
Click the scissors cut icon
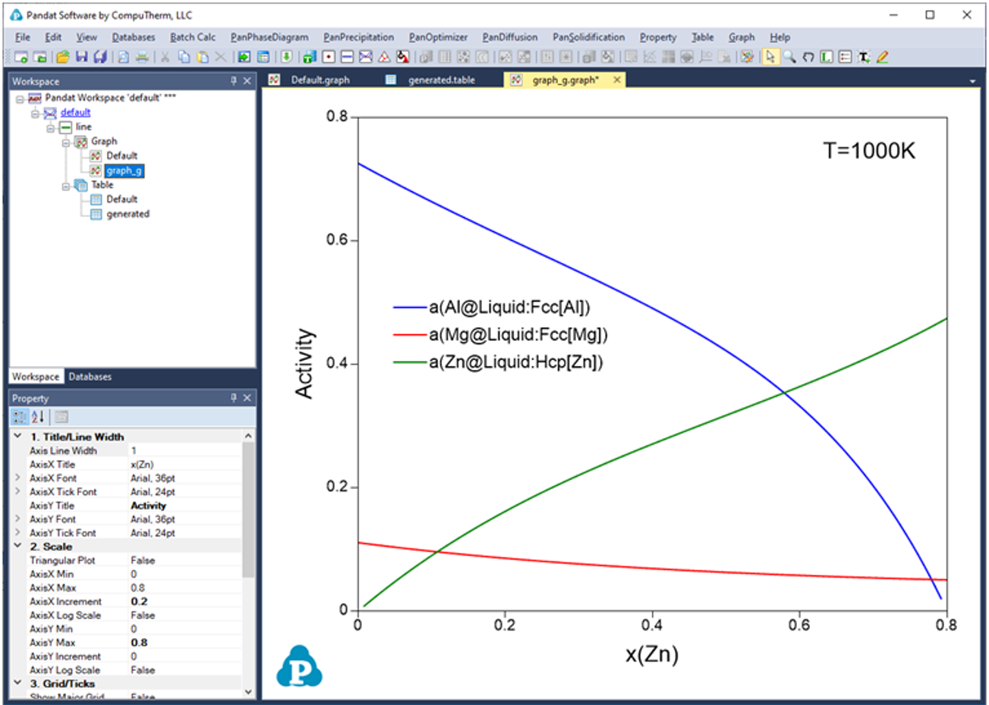click(x=165, y=57)
